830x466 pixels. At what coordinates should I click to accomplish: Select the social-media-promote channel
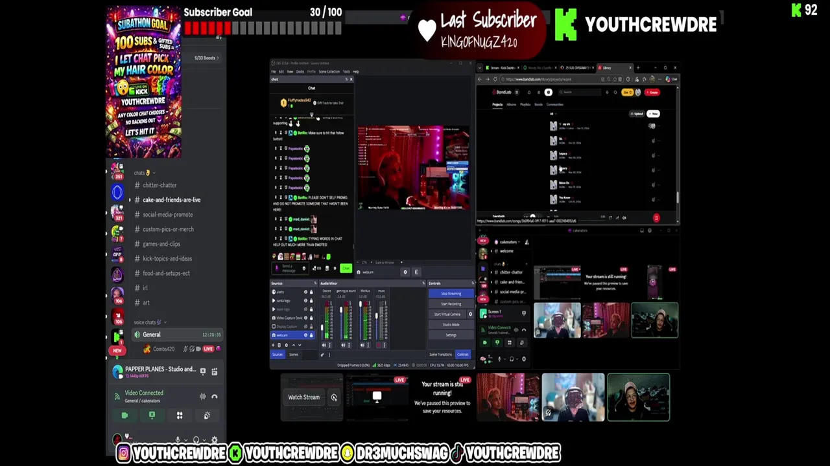(x=167, y=214)
